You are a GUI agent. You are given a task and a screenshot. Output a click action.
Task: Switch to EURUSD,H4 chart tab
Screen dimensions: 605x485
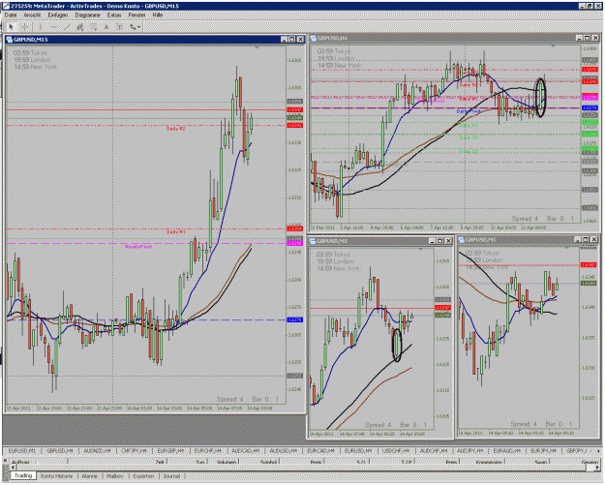(x=358, y=451)
